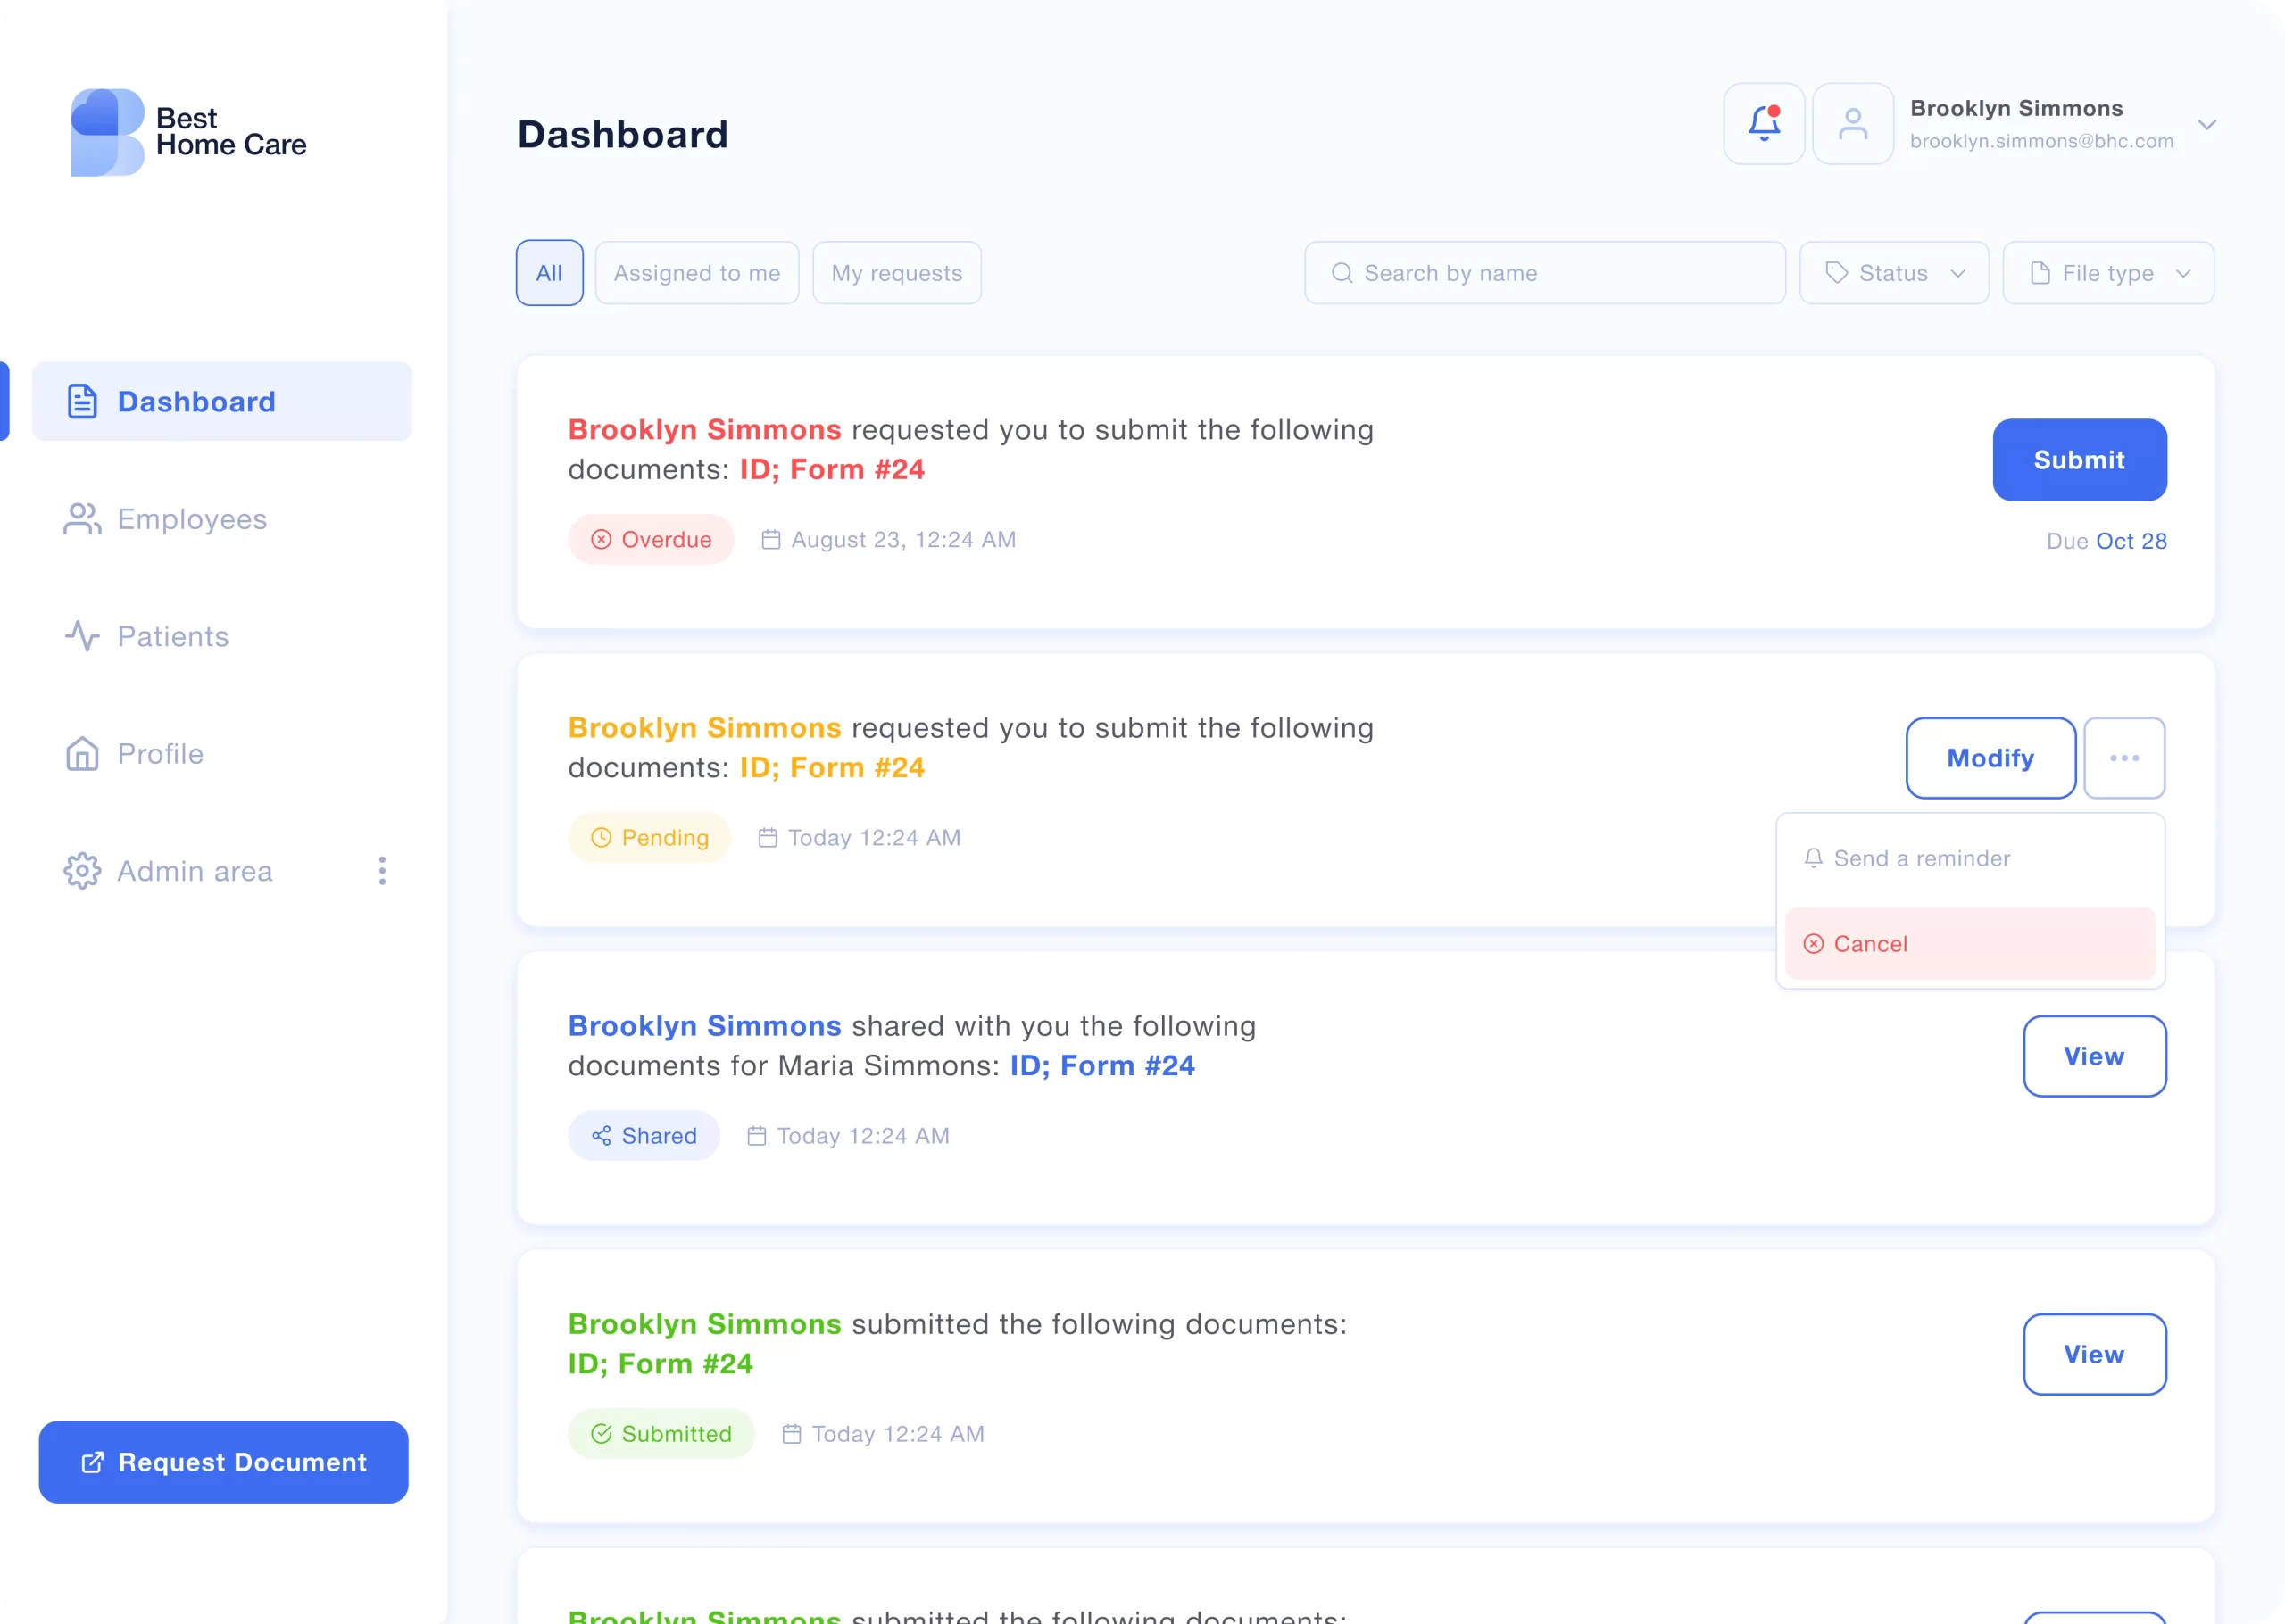Choose Send a reminder from the menu
2285x1624 pixels.
1920,858
